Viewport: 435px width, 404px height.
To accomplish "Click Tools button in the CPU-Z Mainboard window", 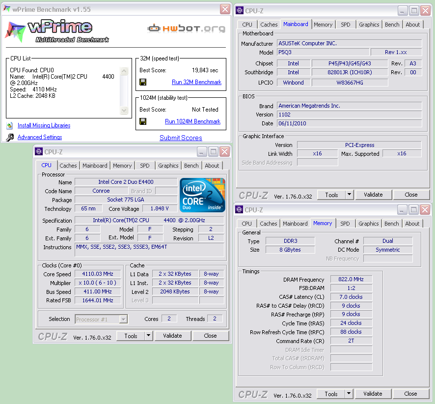I will 331,195.
